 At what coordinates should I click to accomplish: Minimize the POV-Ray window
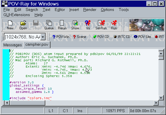[x=149, y=4]
